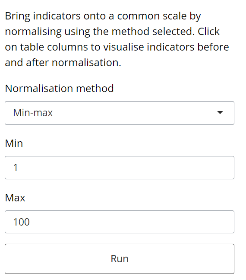Click the dropdown caret arrow icon

tap(220, 112)
